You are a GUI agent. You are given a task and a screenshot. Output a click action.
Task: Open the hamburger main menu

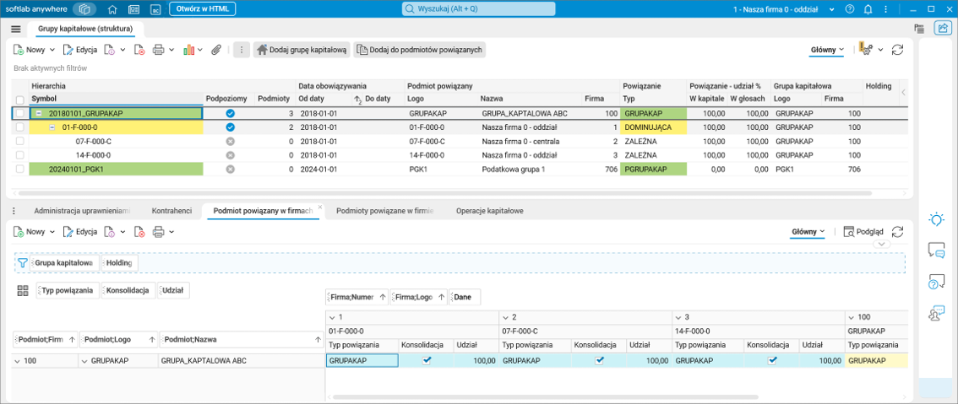click(x=15, y=29)
